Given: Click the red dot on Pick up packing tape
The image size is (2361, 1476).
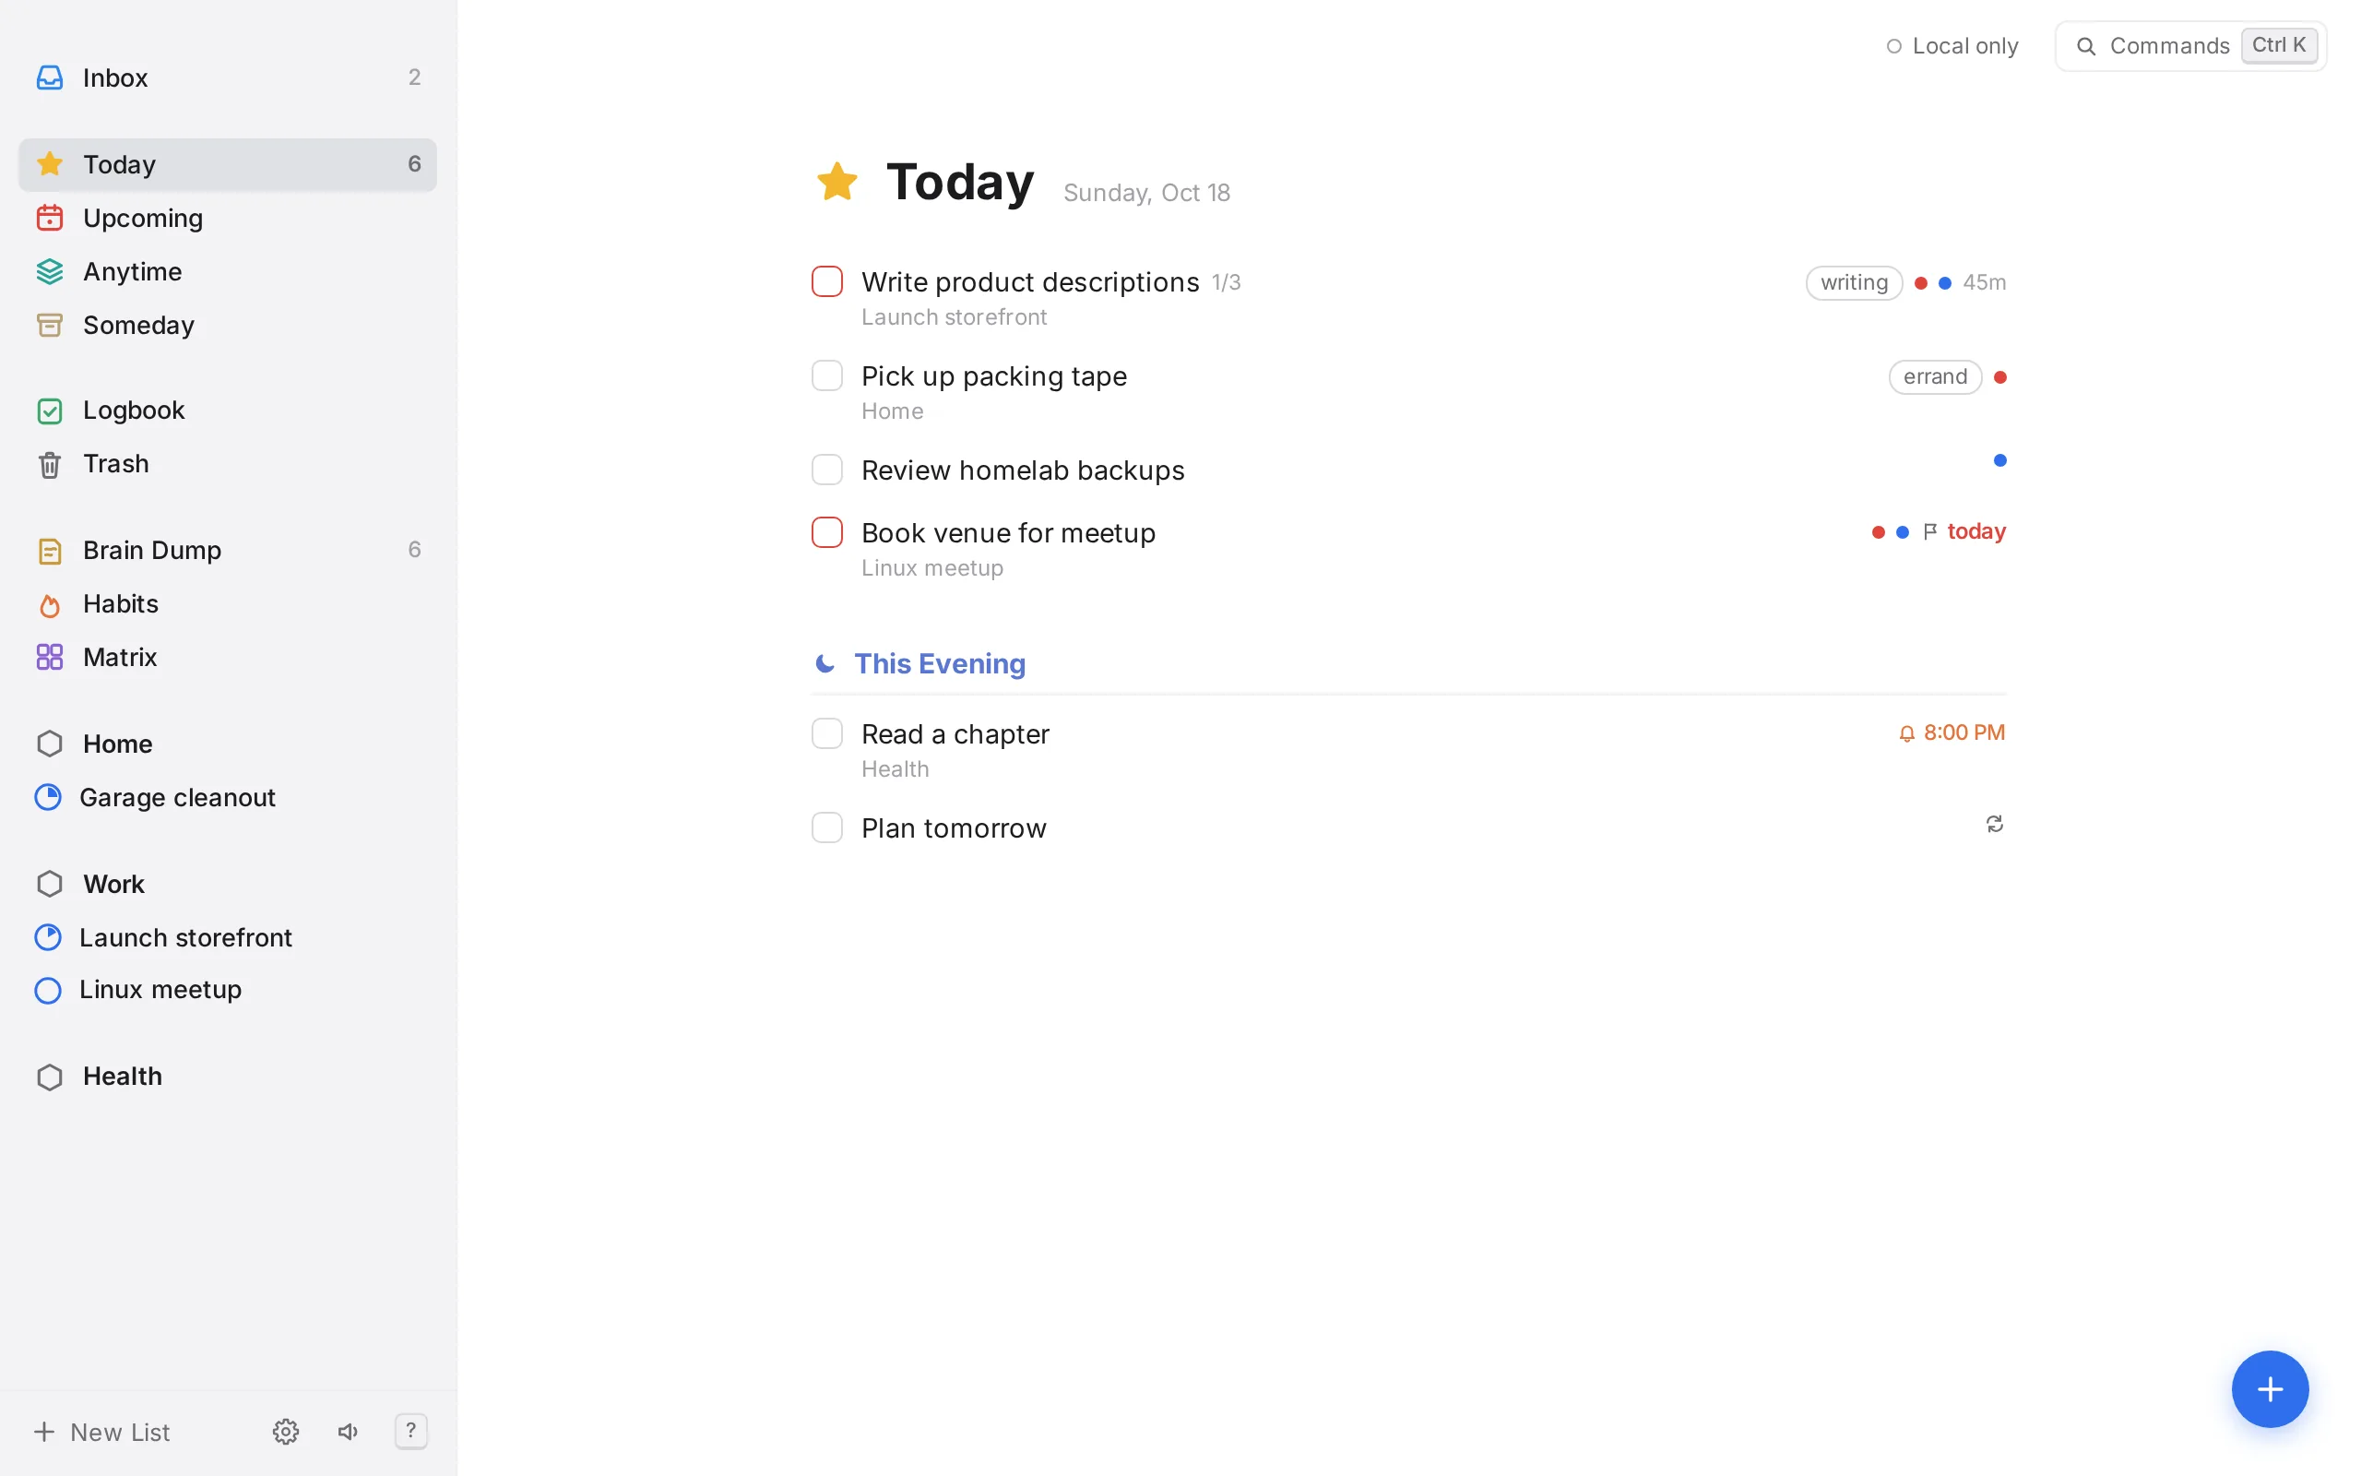Looking at the screenshot, I should (x=1999, y=376).
